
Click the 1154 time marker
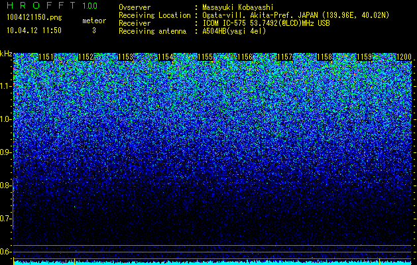click(166, 57)
